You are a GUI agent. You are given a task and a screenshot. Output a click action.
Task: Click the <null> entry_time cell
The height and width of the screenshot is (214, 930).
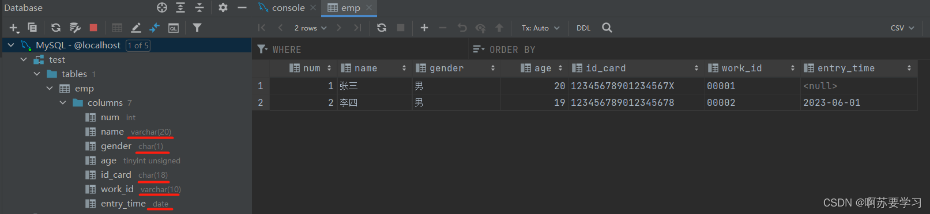pos(859,86)
